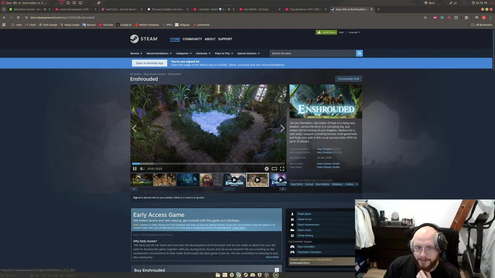Click the Install Steam button
The height and width of the screenshot is (278, 495).
(326, 32)
